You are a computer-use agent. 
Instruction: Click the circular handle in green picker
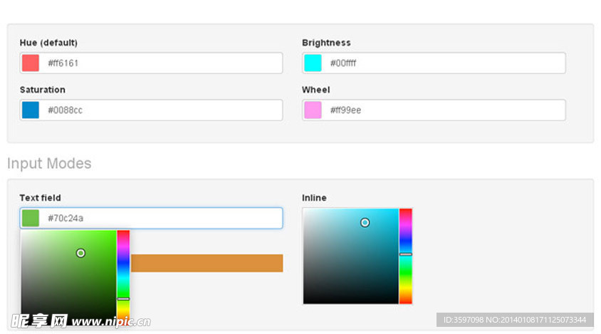80,253
